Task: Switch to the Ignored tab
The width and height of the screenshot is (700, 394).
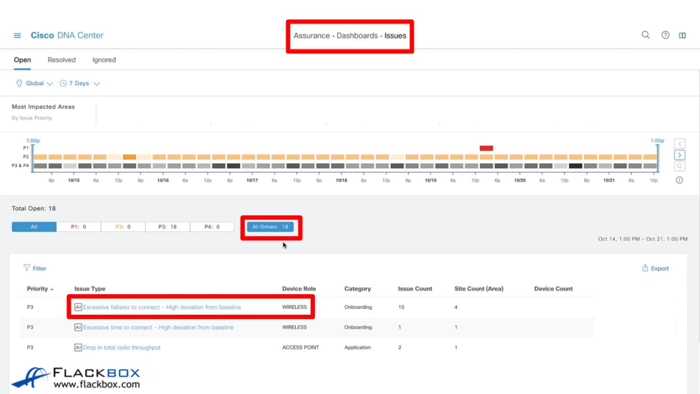Action: click(x=104, y=60)
